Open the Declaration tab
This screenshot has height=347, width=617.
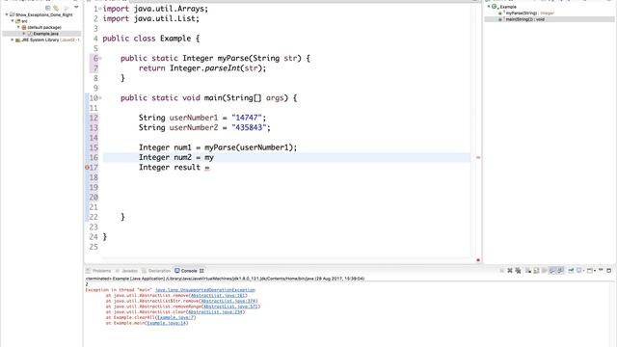159,271
